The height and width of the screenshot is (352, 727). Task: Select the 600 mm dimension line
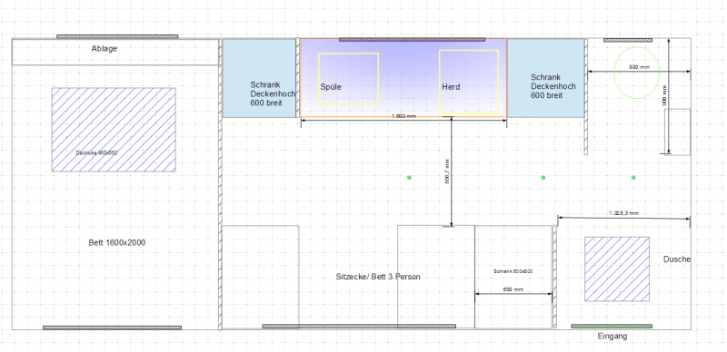coord(513,293)
